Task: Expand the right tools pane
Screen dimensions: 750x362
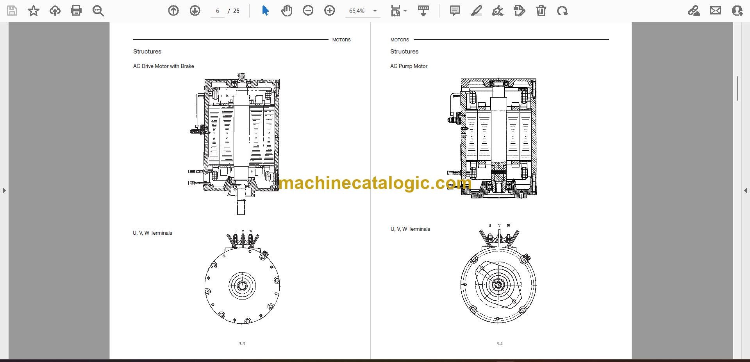Action: 746,191
